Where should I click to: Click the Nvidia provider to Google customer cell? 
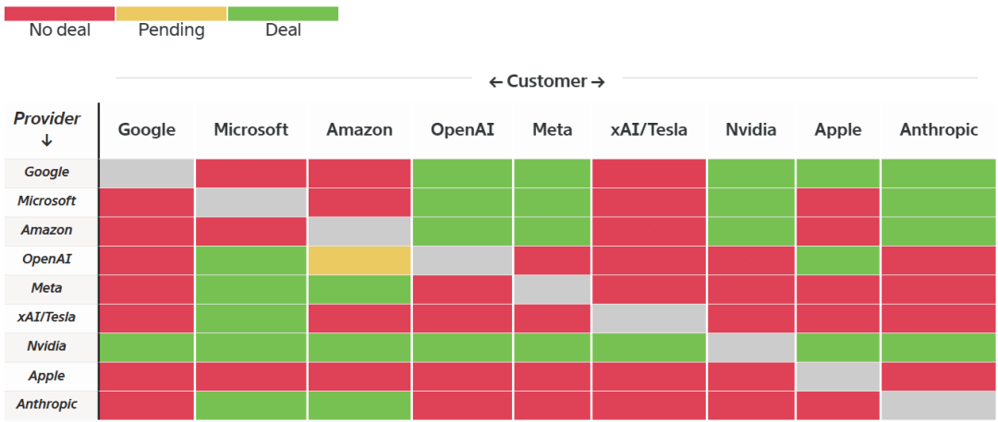point(146,347)
